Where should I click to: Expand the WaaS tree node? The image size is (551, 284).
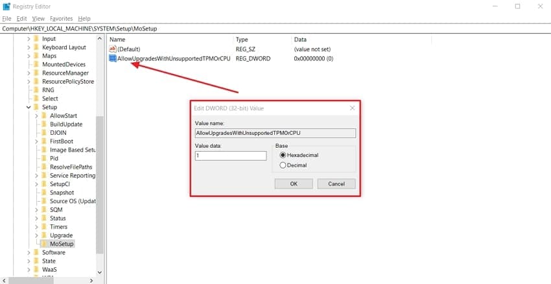[29, 270]
